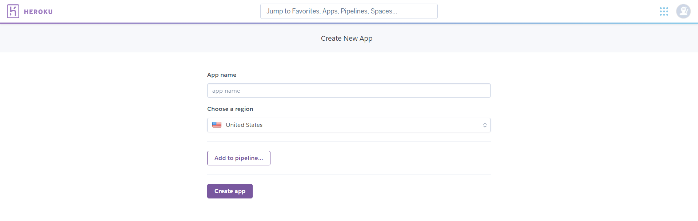The width and height of the screenshot is (698, 221).
Task: Click the Create New App heading
Action: click(346, 39)
